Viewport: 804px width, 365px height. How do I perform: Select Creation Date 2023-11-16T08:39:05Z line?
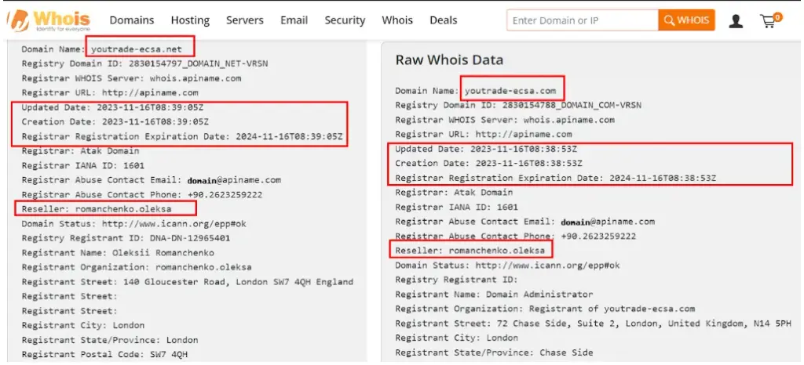(115, 121)
